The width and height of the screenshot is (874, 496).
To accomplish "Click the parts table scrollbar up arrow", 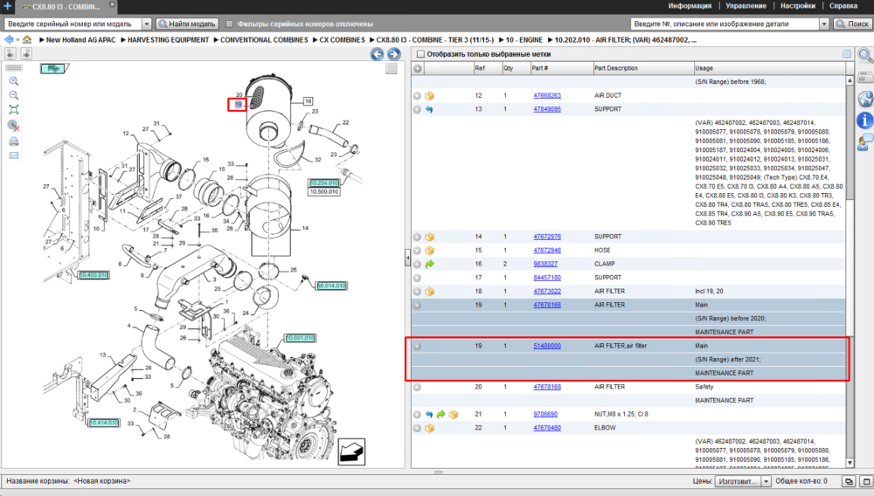I will click(x=850, y=80).
